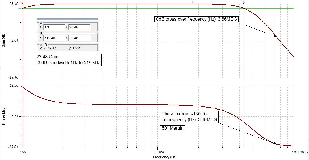309x160 pixels.
Task: Click cursor A y value field 20.48
Action: coord(80,27)
